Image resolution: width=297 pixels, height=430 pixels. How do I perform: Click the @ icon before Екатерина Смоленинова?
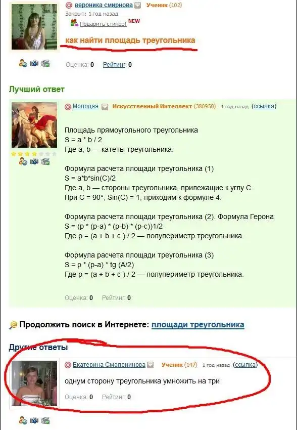68,365
